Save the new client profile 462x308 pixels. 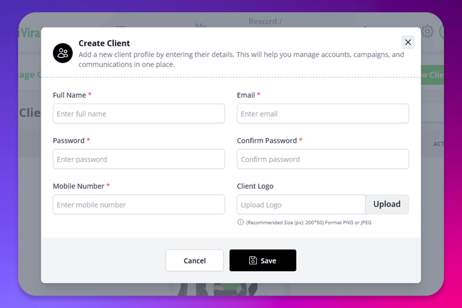263,261
